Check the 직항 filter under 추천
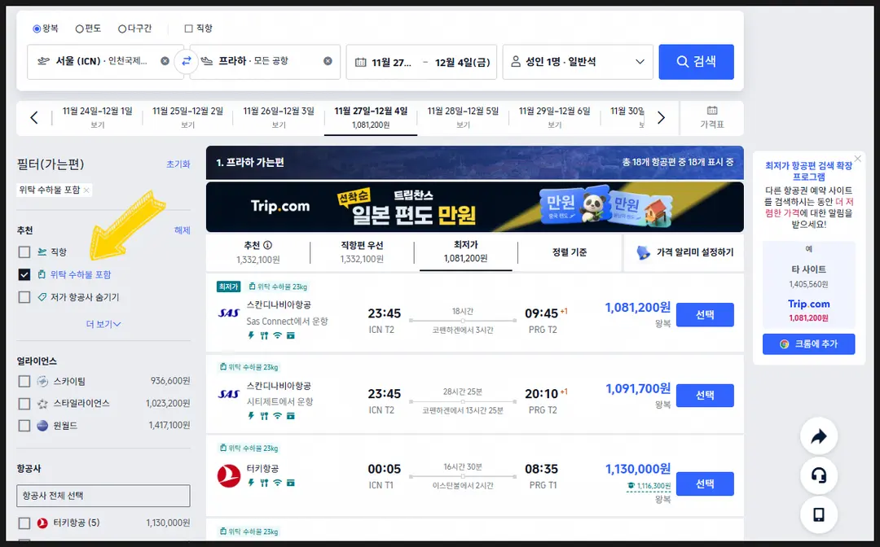 tap(24, 252)
